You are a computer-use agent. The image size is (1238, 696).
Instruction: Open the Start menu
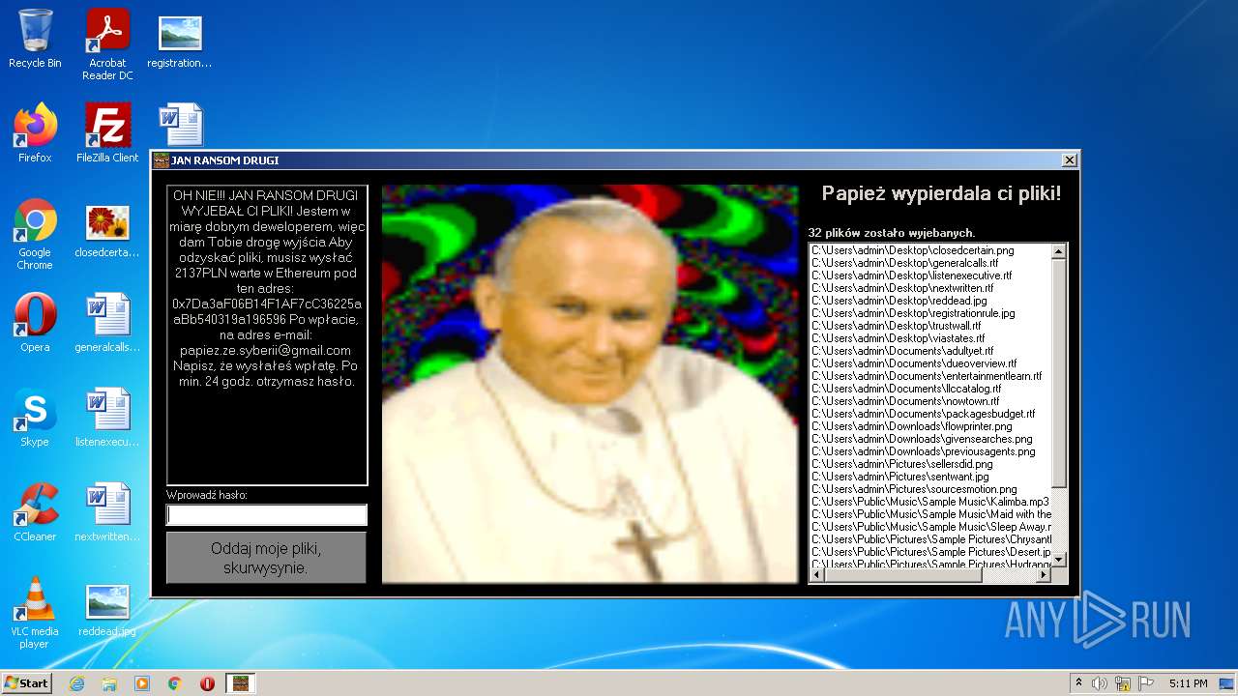tap(26, 683)
